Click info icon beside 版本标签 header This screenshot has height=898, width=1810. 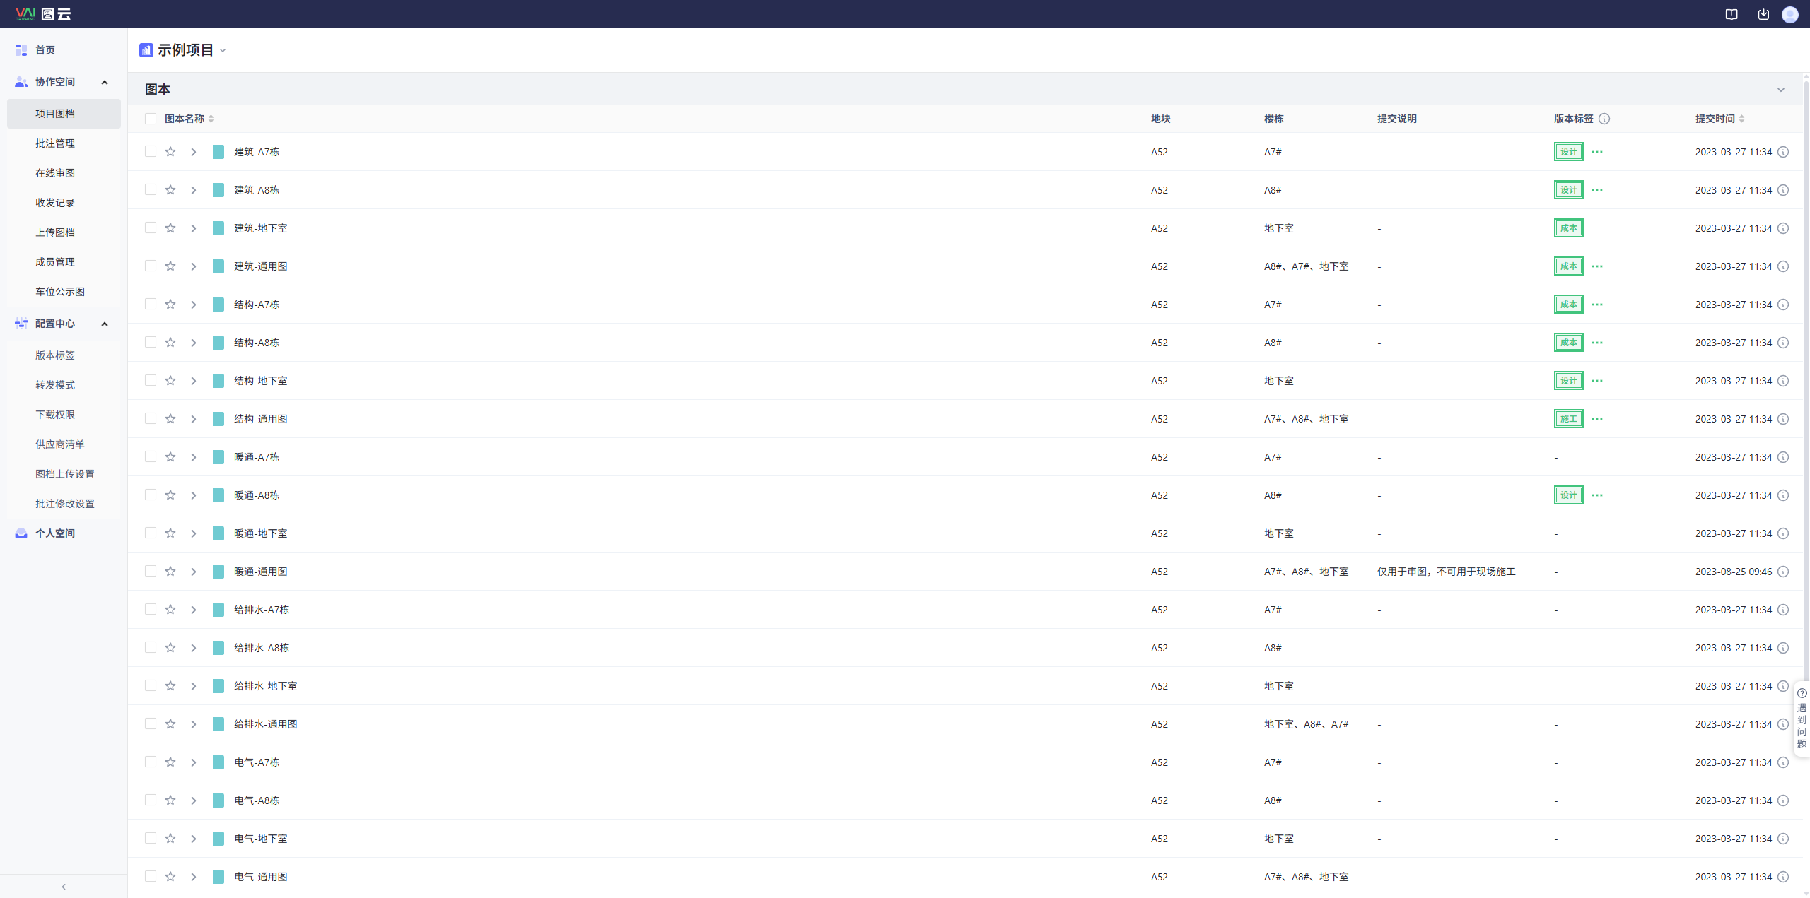1604,119
